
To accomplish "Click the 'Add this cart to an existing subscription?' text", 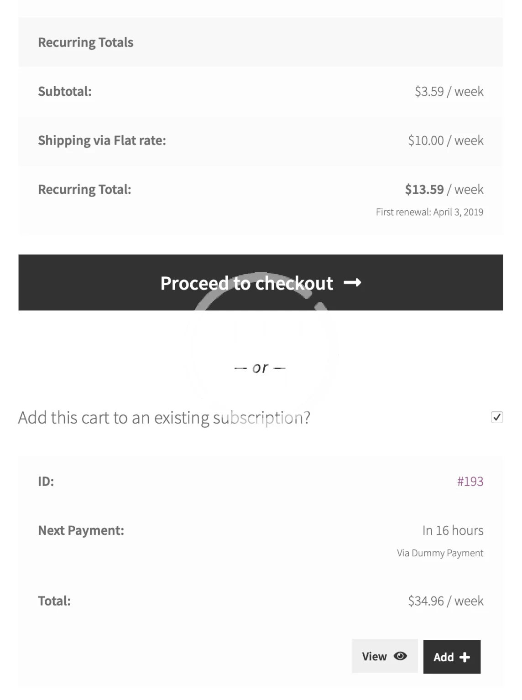I will click(164, 418).
